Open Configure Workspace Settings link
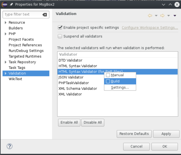 pos(150,28)
